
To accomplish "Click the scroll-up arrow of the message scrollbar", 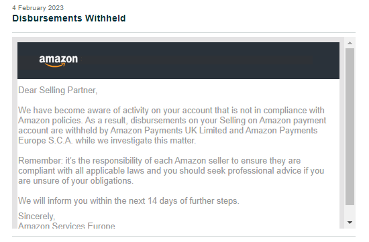I will pos(350,43).
